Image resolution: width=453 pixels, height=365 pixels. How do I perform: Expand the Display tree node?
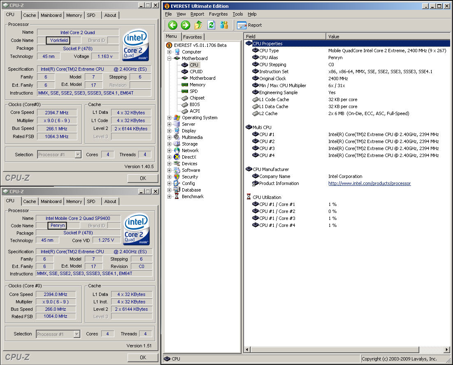click(169, 131)
